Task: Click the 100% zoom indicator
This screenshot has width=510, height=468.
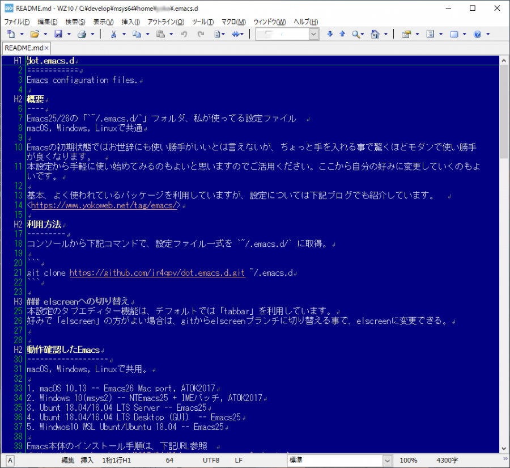Action: 408,460
